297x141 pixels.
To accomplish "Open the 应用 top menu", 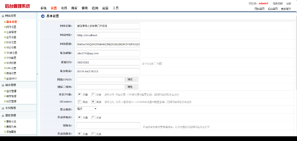I will (95, 8).
